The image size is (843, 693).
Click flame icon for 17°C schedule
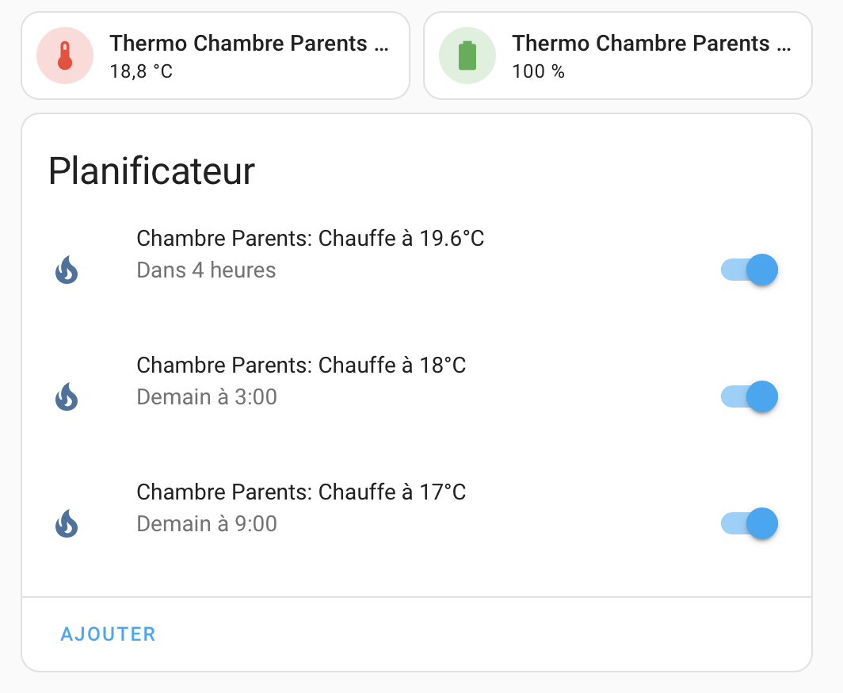[x=67, y=523]
